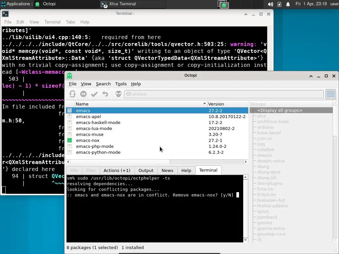The height and width of the screenshot is (254, 339).
Task: Click the emacs-php-mode package status icon
Action: click(70, 146)
